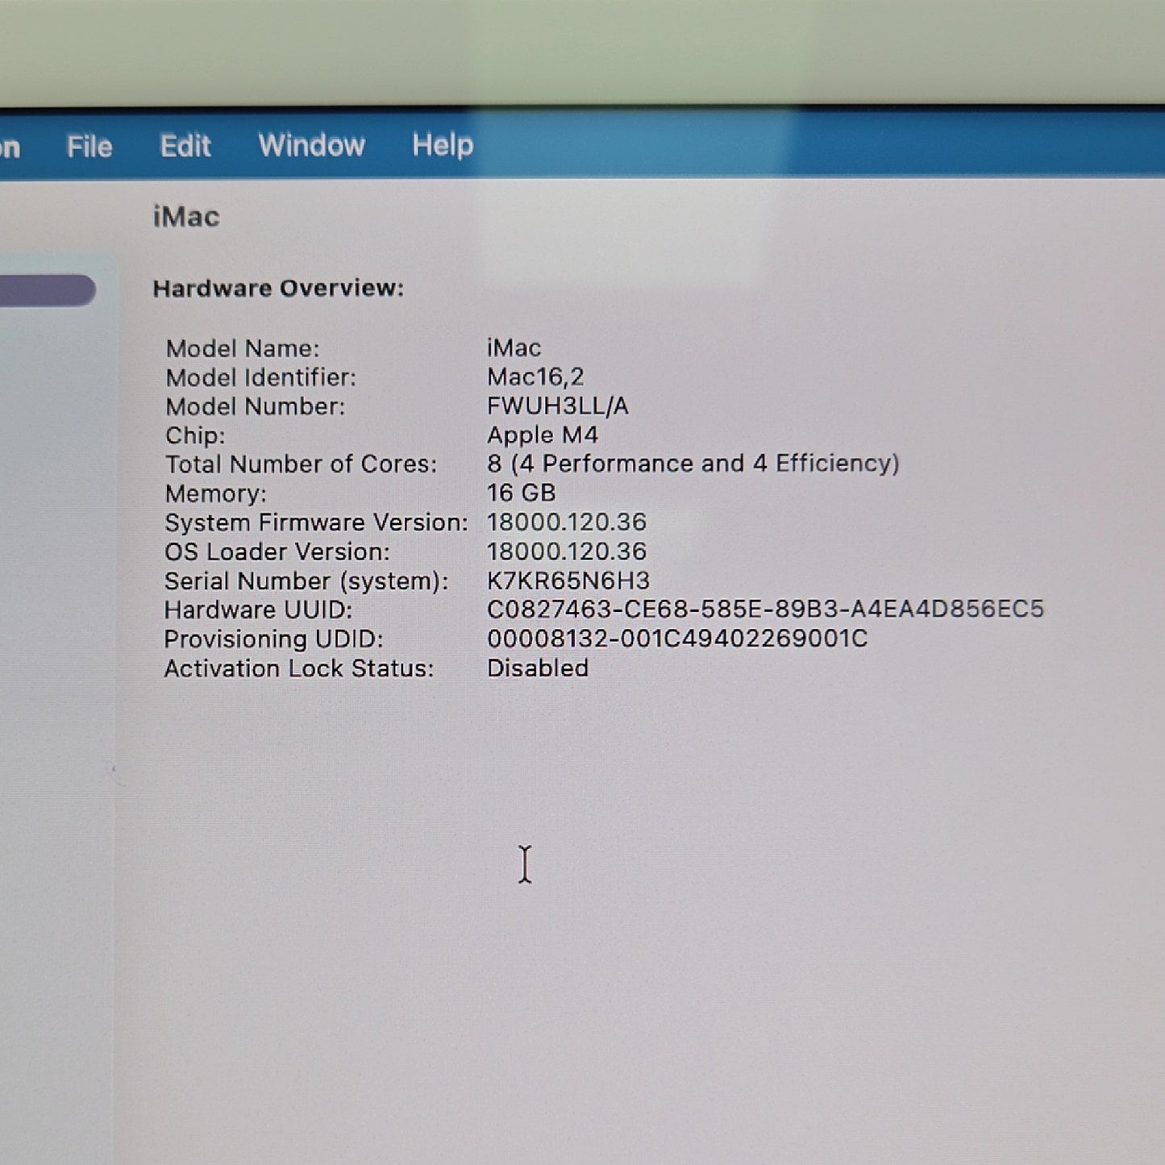1165x1165 pixels.
Task: Click System Firmware Version label
Action: tap(316, 522)
